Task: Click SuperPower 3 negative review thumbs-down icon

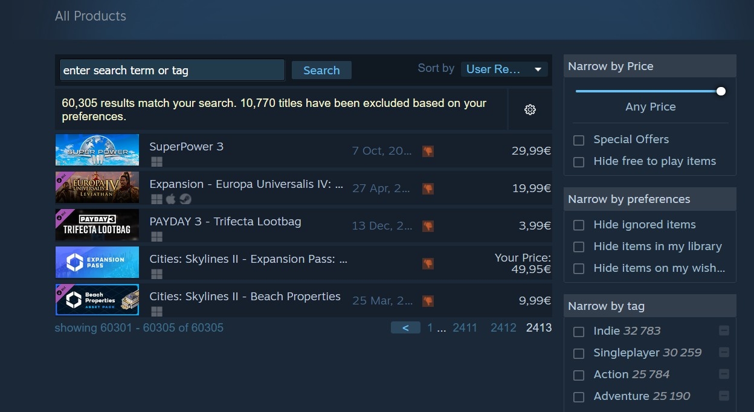Action: (428, 151)
